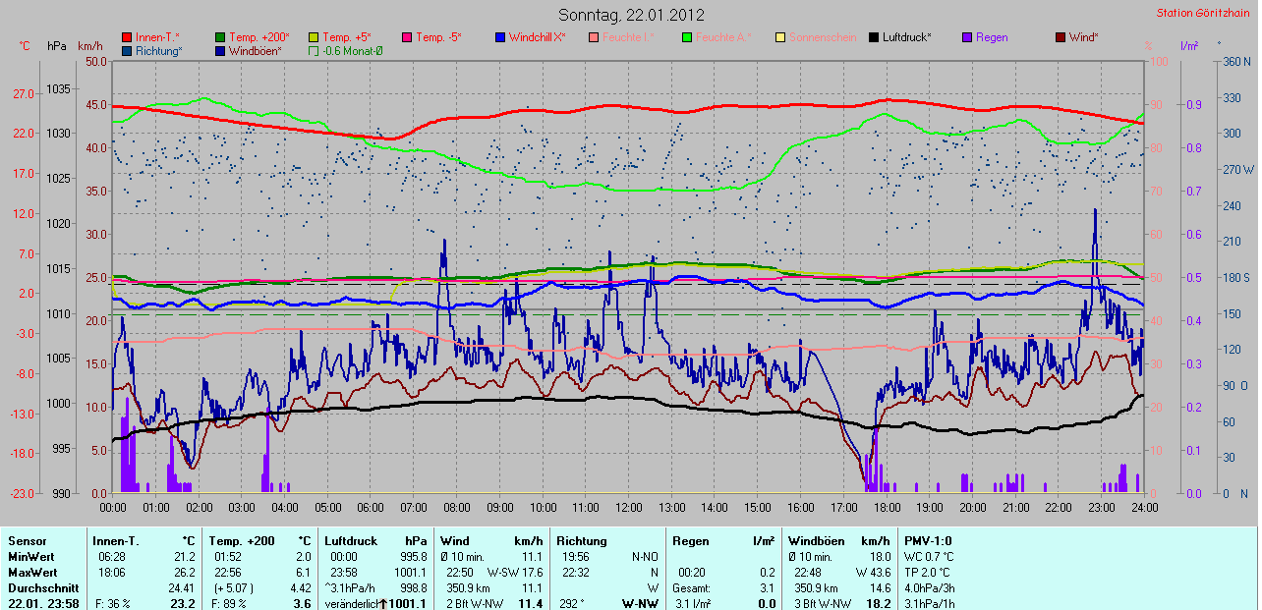This screenshot has height=610, width=1262.
Task: Select the Luftdruck column header in table
Action: coord(347,540)
